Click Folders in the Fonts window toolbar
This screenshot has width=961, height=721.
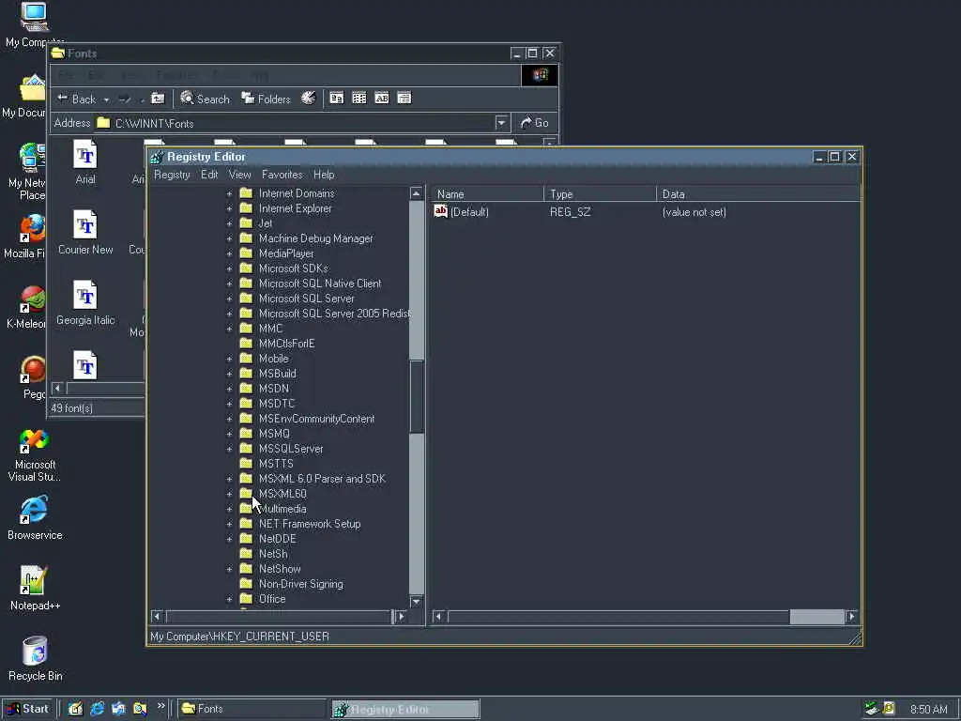click(266, 99)
